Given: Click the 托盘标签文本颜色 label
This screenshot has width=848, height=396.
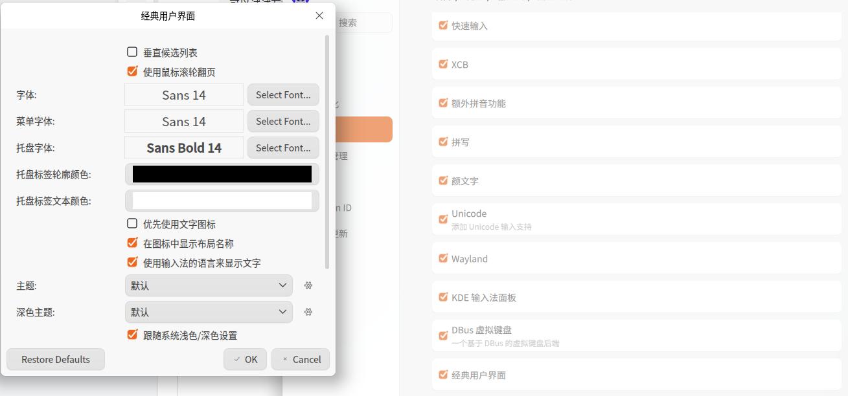Looking at the screenshot, I should 54,201.
